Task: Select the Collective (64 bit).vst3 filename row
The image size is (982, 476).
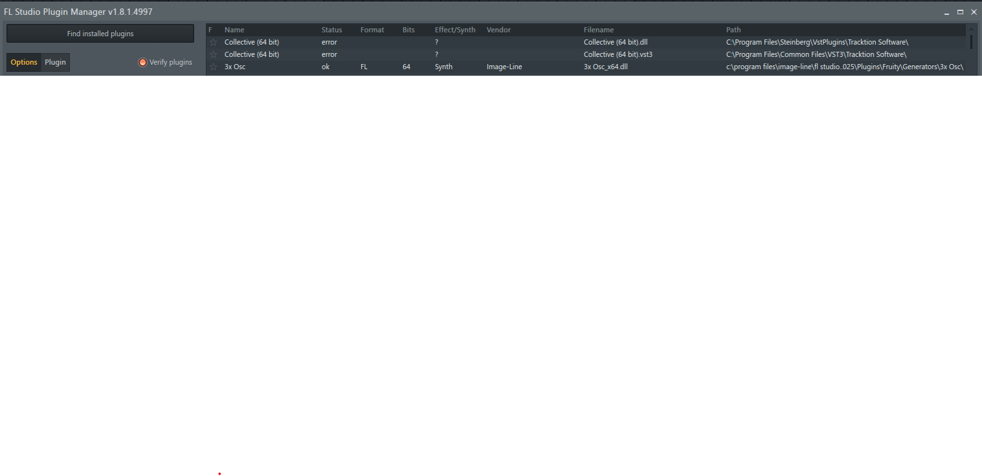Action: click(x=618, y=54)
